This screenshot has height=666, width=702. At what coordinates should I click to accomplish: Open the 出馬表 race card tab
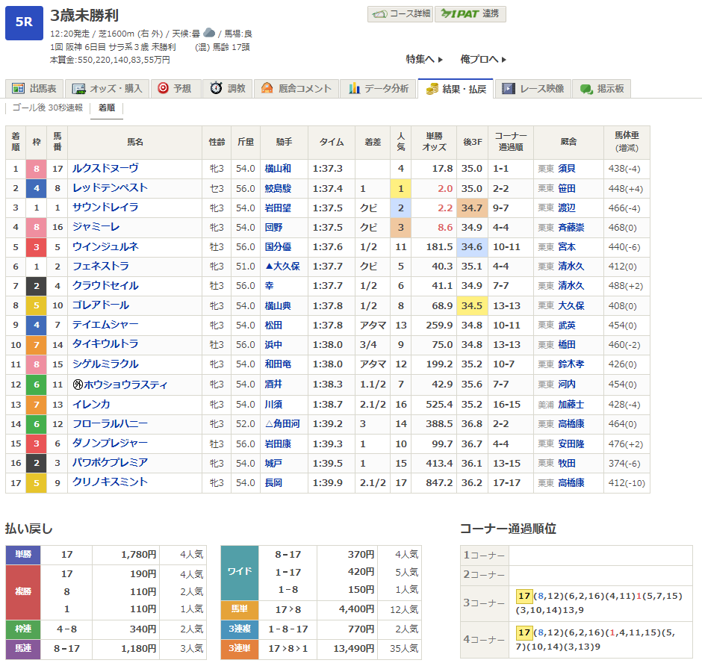[x=34, y=88]
